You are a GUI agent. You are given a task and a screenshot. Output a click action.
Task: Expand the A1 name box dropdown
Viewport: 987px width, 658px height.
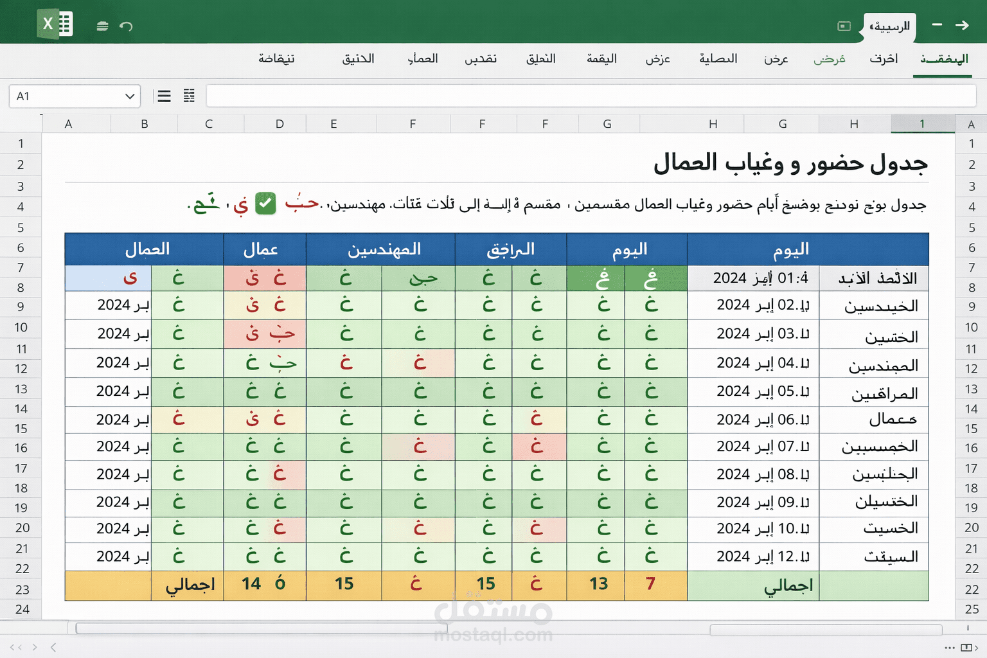click(x=130, y=96)
